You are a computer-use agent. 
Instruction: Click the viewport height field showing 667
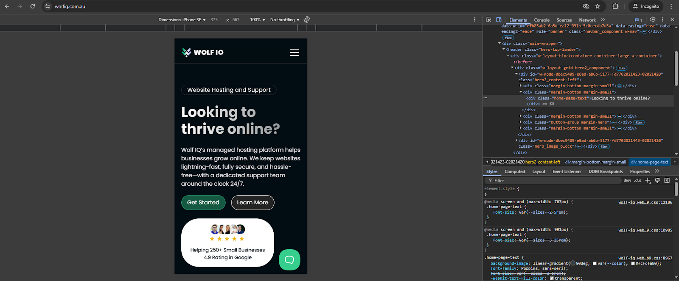coord(236,19)
